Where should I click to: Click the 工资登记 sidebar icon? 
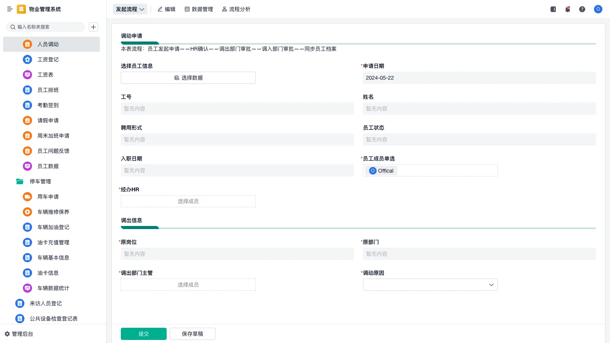coord(27,59)
